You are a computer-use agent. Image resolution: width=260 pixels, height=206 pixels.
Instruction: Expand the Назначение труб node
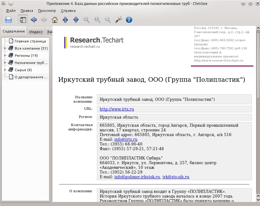tap(5, 63)
